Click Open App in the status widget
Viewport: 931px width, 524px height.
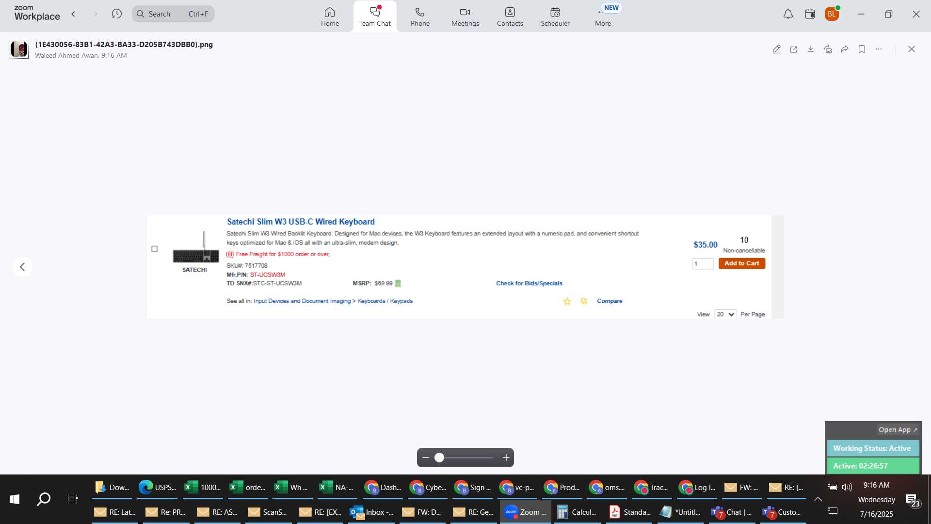click(898, 430)
